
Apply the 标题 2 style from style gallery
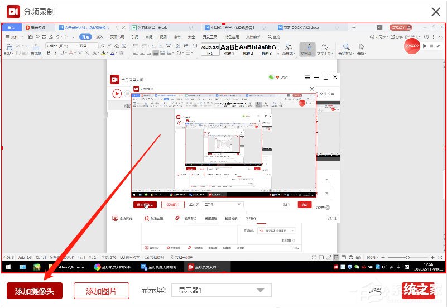(248, 49)
